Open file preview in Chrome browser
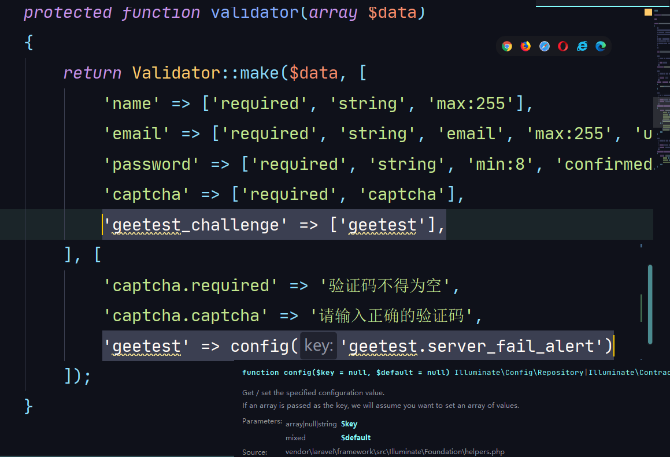 pyautogui.click(x=507, y=46)
